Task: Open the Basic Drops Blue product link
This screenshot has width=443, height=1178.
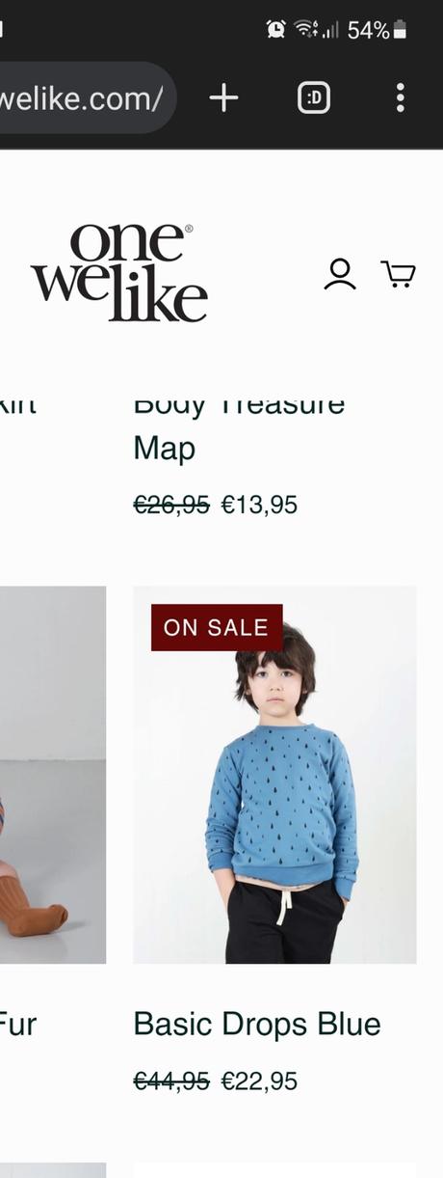Action: click(x=257, y=1024)
